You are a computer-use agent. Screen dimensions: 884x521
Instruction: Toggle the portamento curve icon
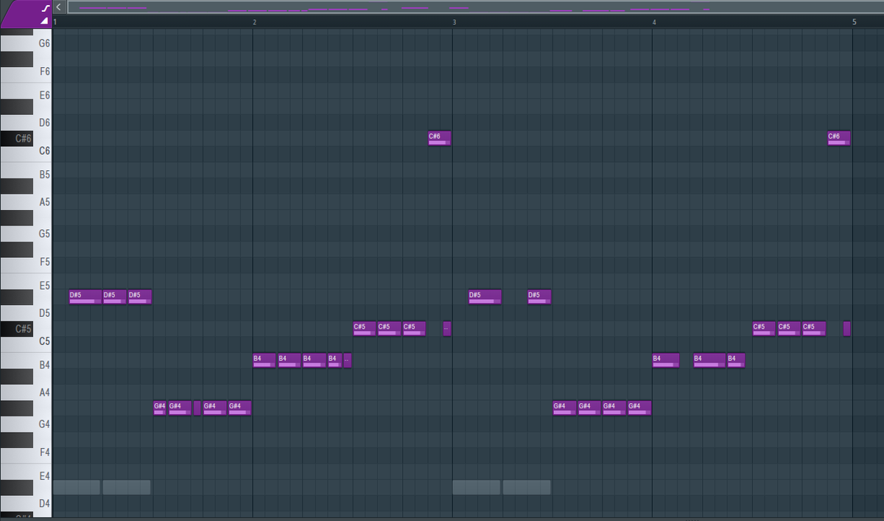pos(45,7)
